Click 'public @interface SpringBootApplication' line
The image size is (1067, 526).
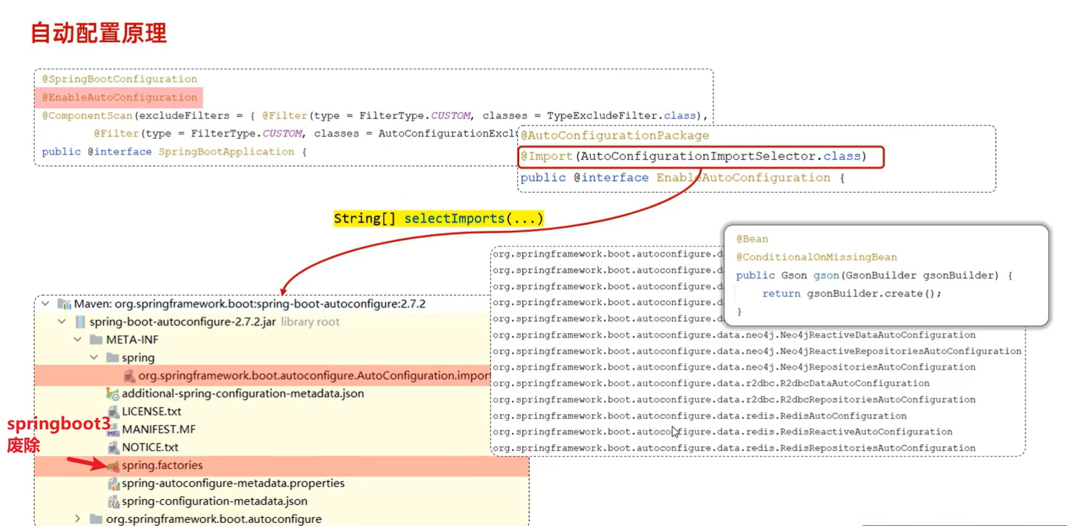pyautogui.click(x=175, y=152)
